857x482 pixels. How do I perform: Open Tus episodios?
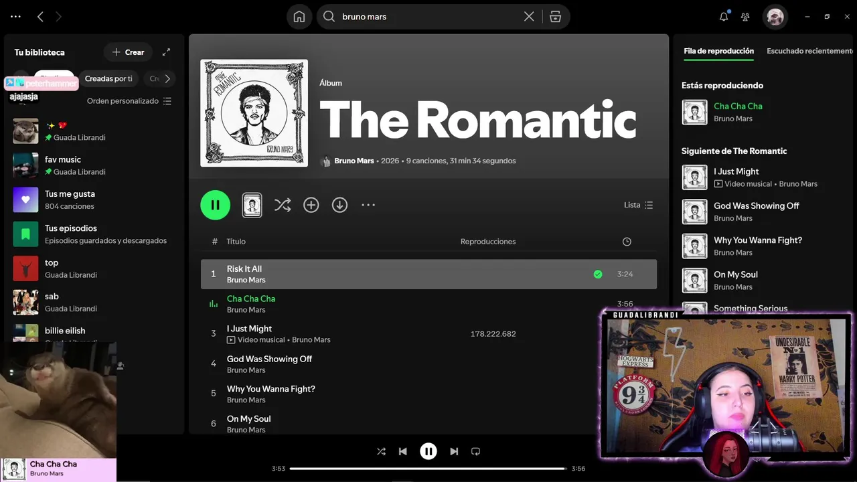coord(94,234)
